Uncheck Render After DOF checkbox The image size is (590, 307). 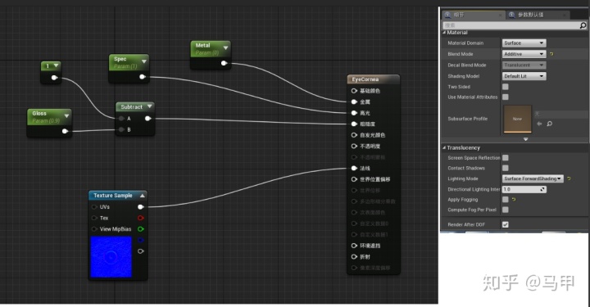click(x=506, y=224)
